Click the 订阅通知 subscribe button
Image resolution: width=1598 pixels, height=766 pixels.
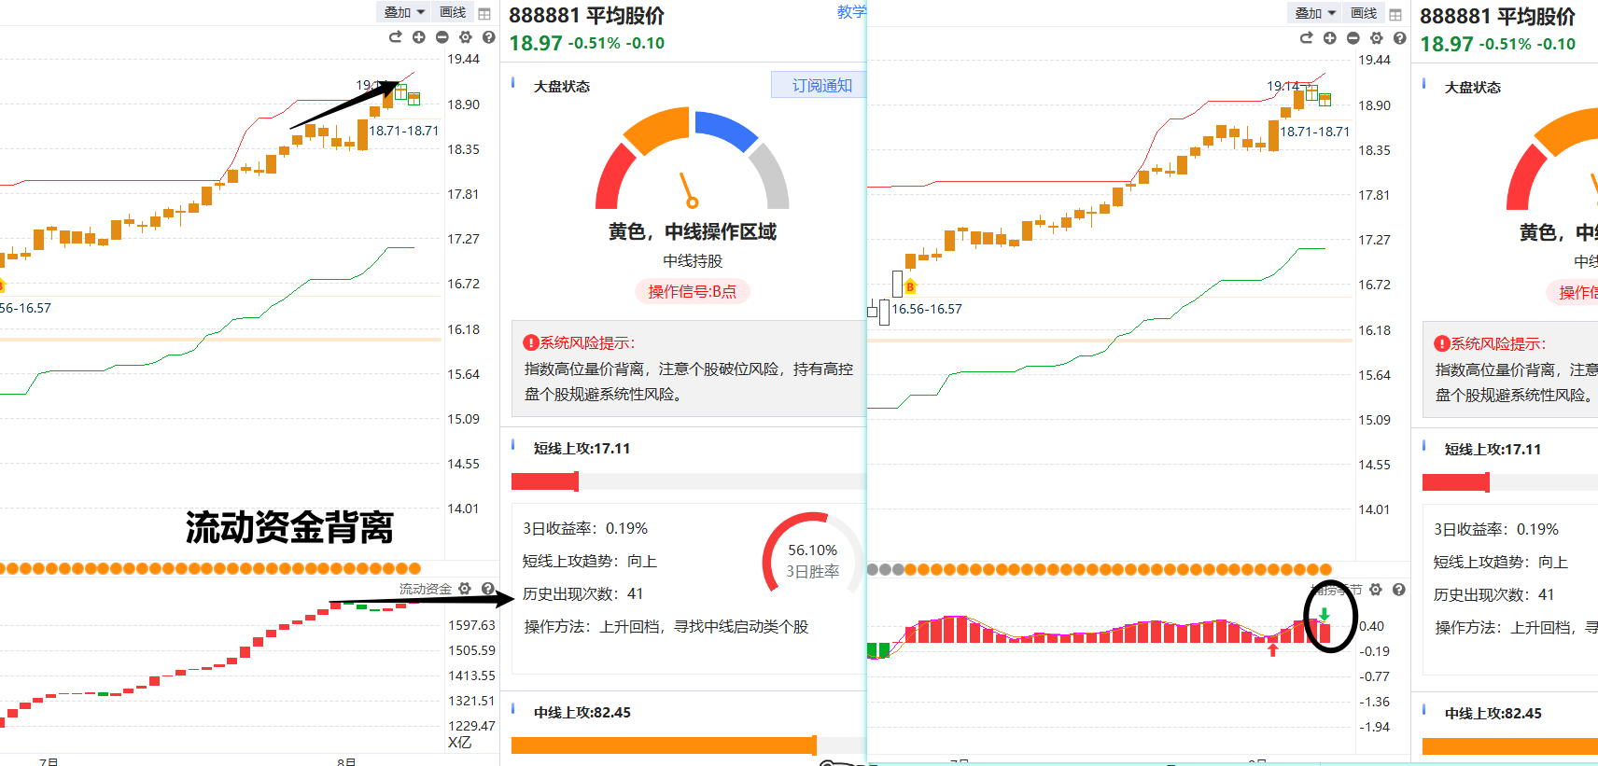pos(820,85)
